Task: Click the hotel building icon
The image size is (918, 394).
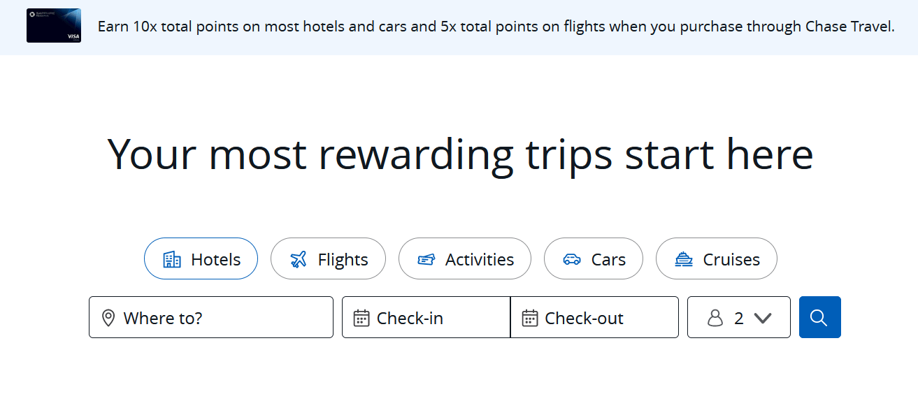Action: click(171, 259)
